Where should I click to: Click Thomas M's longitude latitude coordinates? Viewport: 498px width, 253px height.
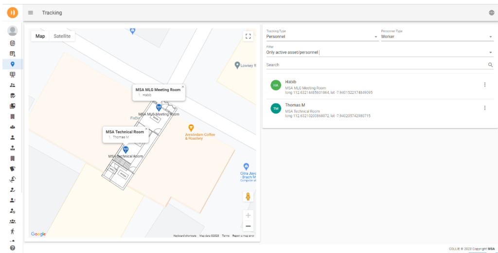tap(328, 116)
